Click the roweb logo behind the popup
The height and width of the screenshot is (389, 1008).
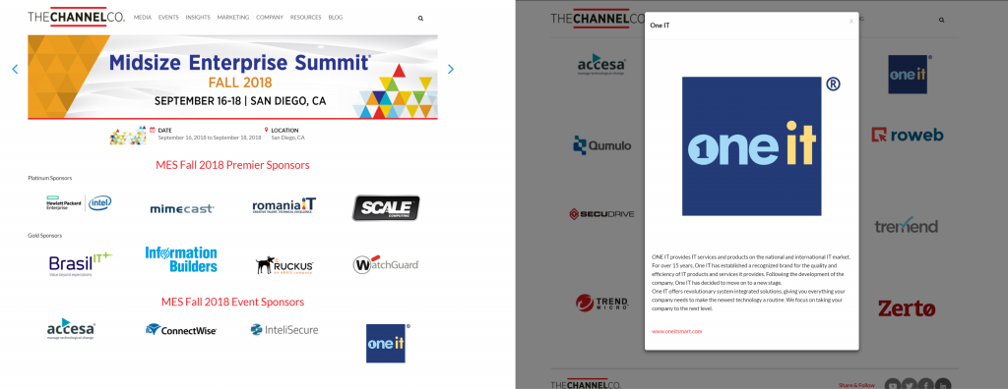[908, 135]
